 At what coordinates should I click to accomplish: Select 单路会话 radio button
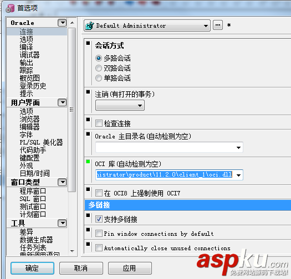coord(99,78)
